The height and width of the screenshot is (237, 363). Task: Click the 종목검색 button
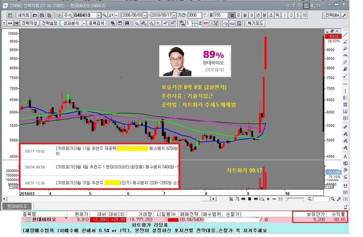[97, 23]
